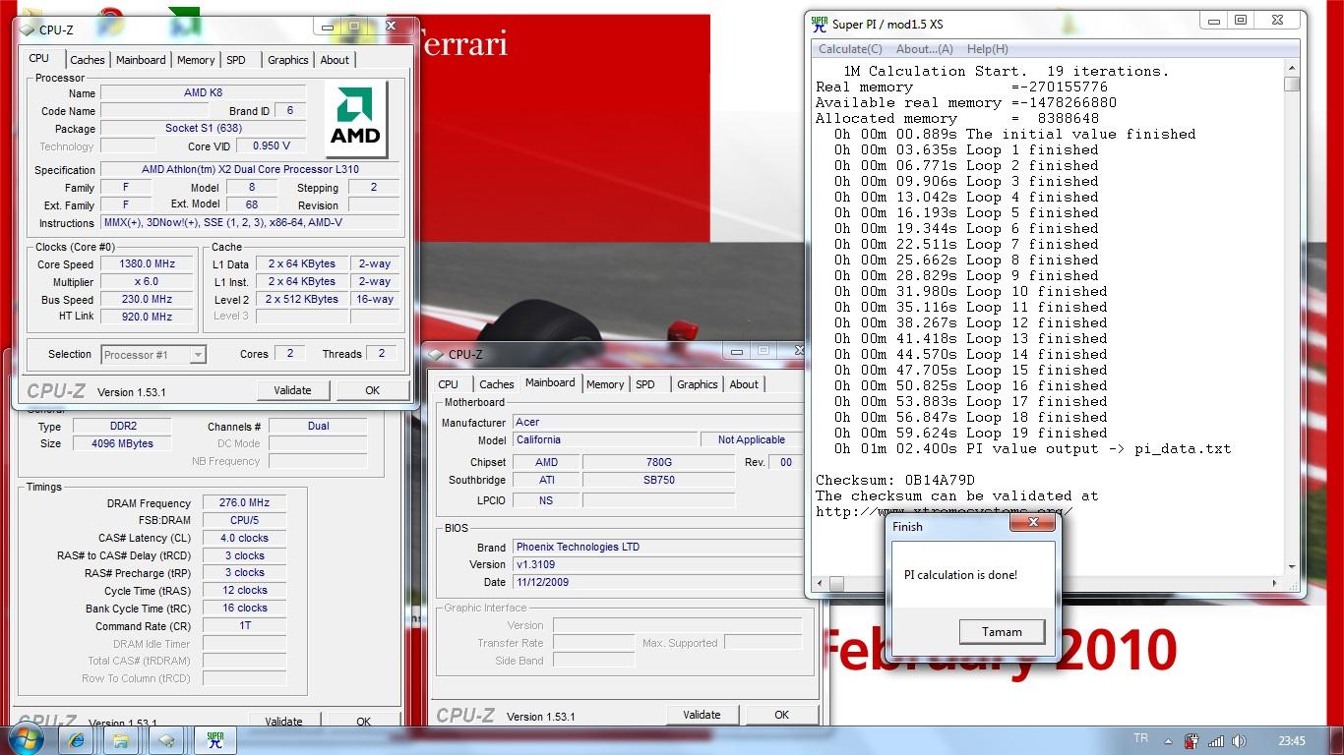Launch Internet Explorer from the taskbar
This screenshot has height=755, width=1344.
75,740
